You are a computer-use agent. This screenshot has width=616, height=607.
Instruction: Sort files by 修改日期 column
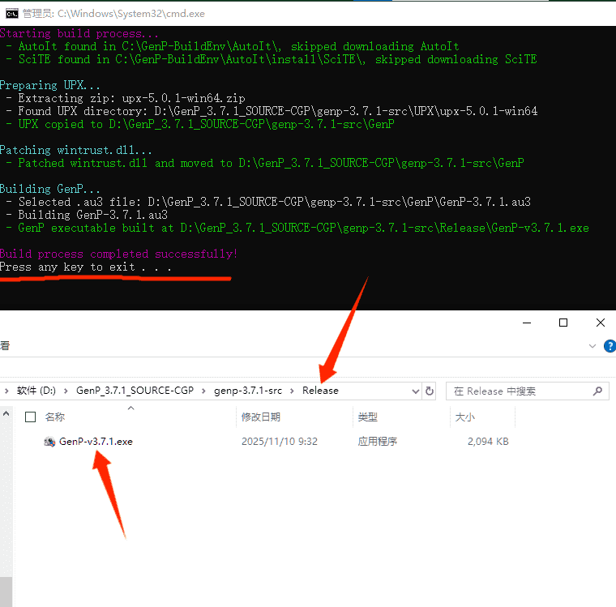(260, 417)
